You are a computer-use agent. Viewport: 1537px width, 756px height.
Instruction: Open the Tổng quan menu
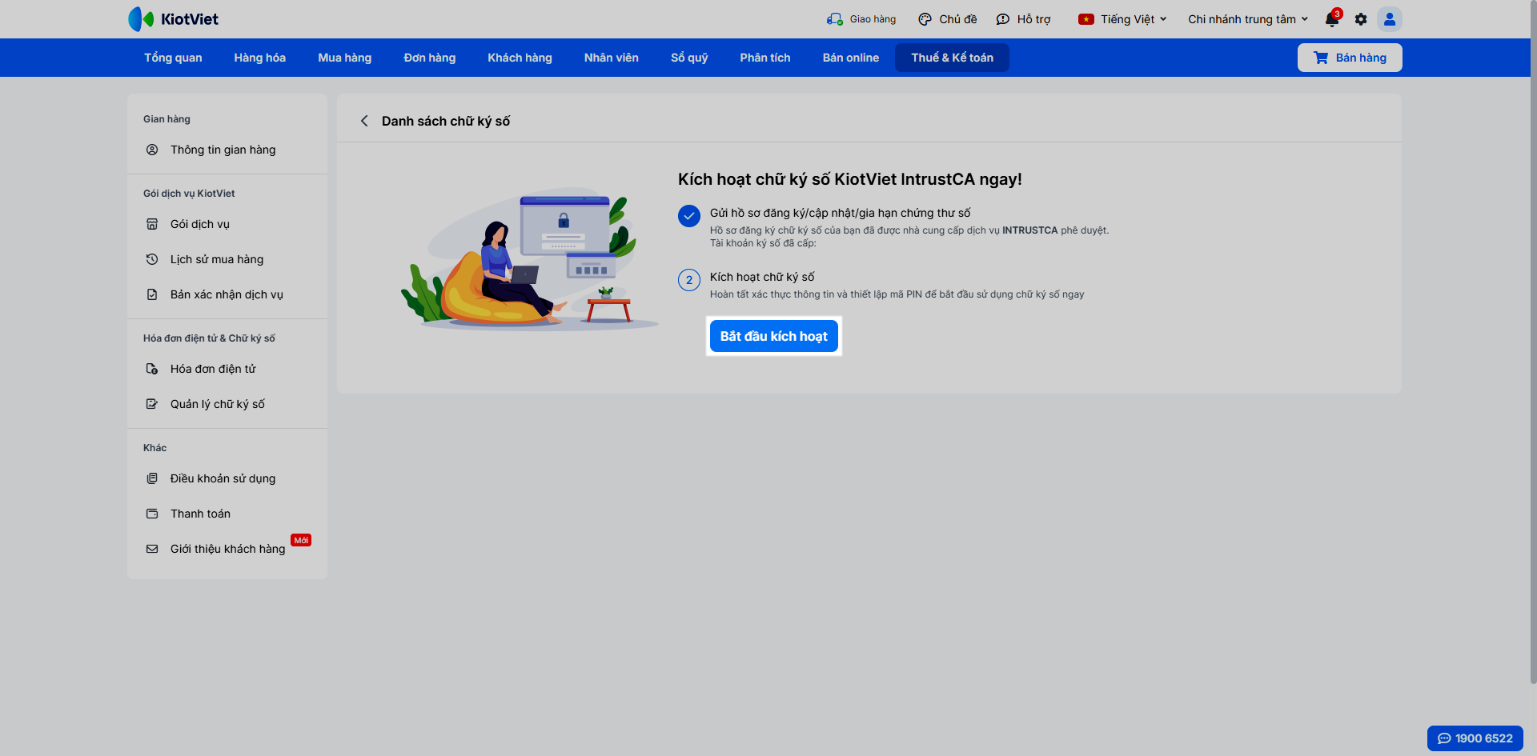[x=173, y=58]
